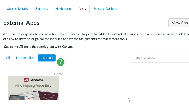The image size is (189, 106).
Task: Click the View App button
Action: coord(179,23)
